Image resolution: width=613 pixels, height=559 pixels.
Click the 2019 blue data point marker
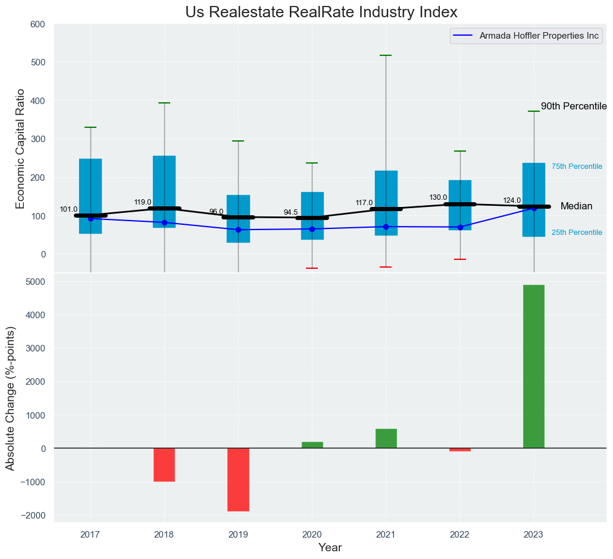point(238,230)
